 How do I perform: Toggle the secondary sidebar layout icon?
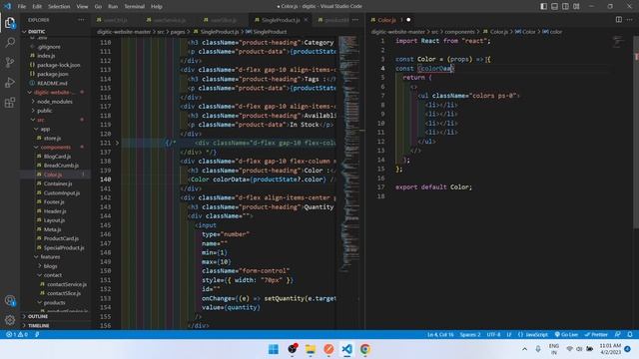[565, 7]
